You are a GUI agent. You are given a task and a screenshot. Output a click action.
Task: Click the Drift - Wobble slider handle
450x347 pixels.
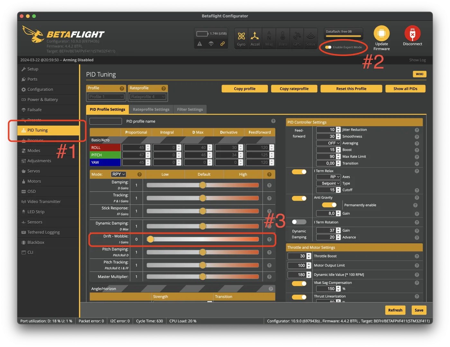[x=150, y=239]
